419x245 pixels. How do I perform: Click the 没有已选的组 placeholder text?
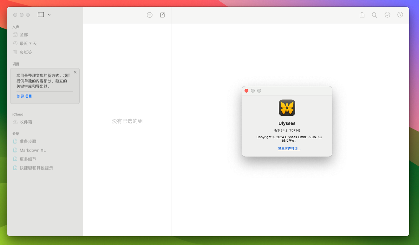(127, 121)
